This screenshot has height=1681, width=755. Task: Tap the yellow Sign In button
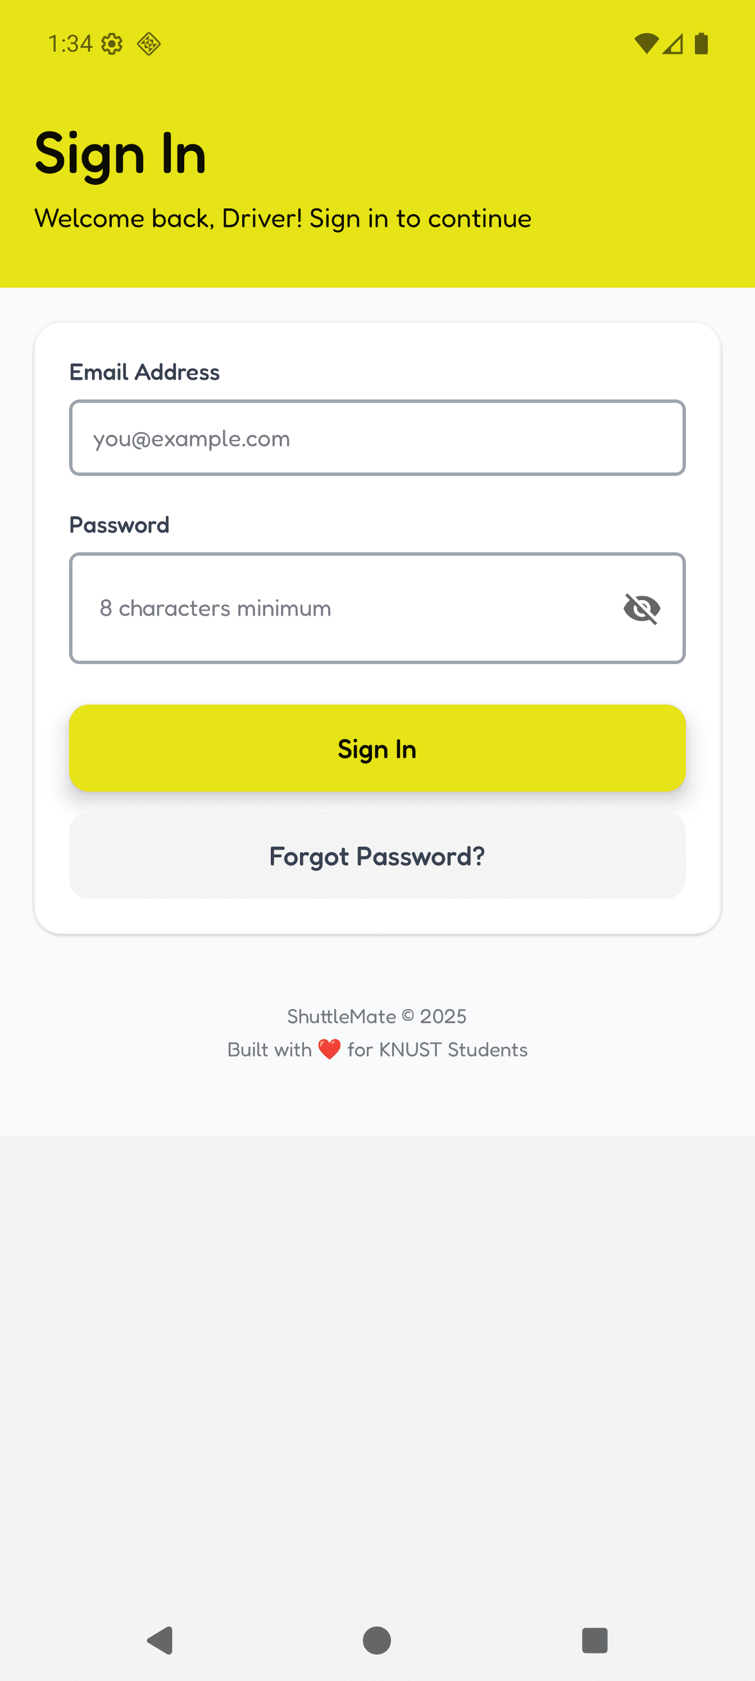tap(377, 748)
